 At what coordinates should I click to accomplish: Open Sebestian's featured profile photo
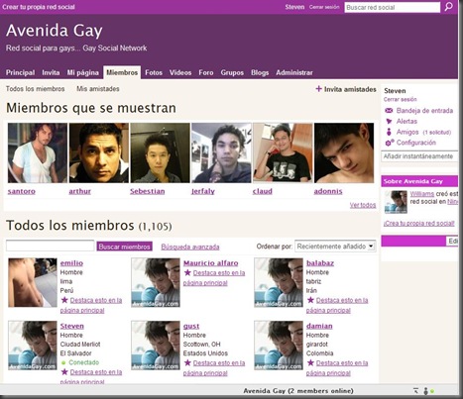[161, 152]
